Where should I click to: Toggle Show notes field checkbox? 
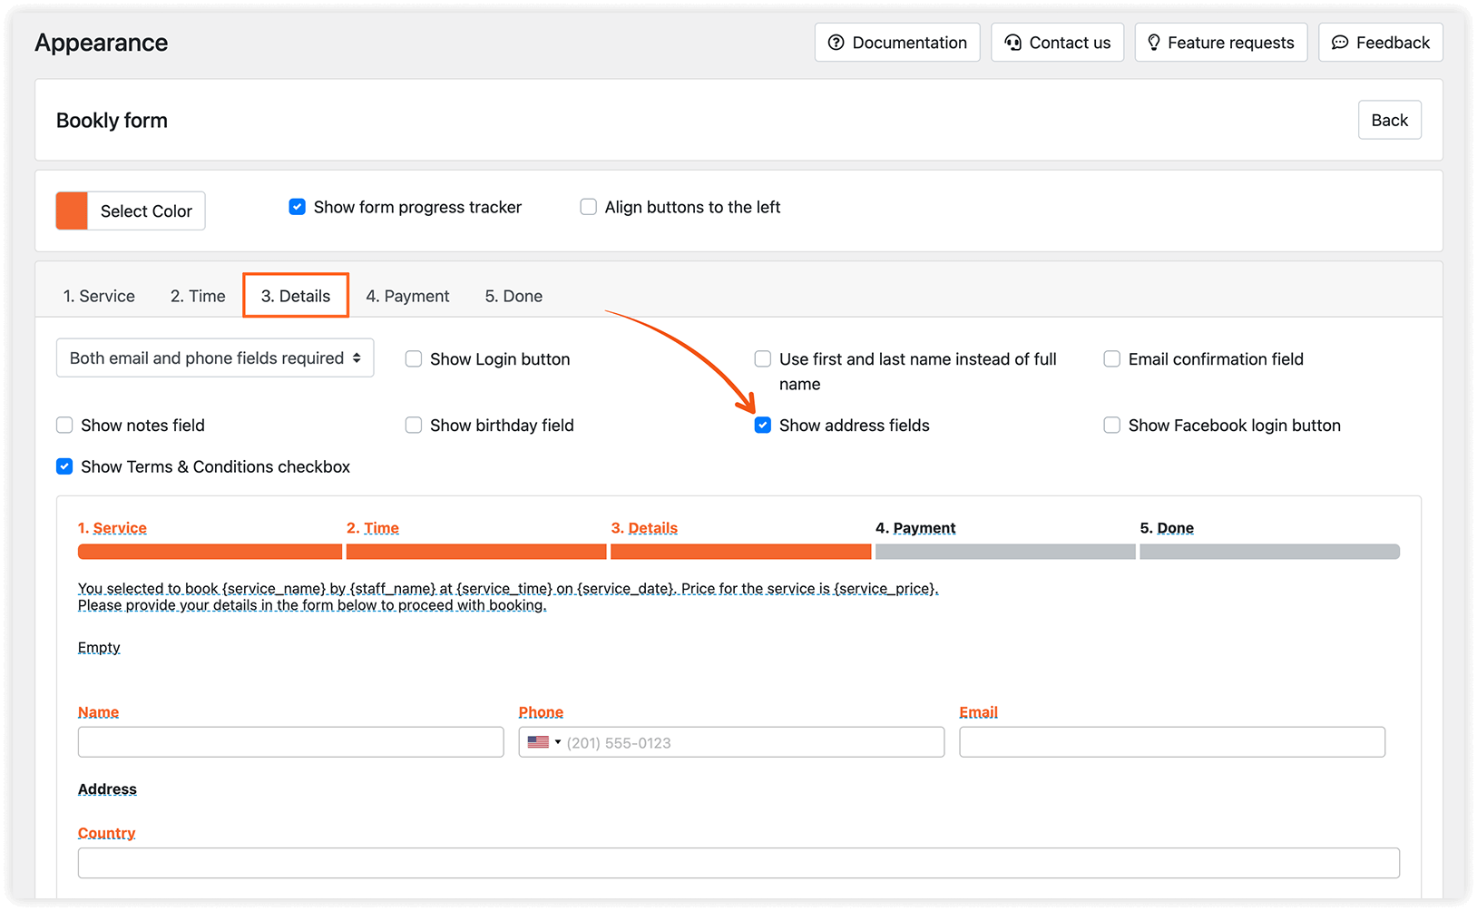pos(64,425)
